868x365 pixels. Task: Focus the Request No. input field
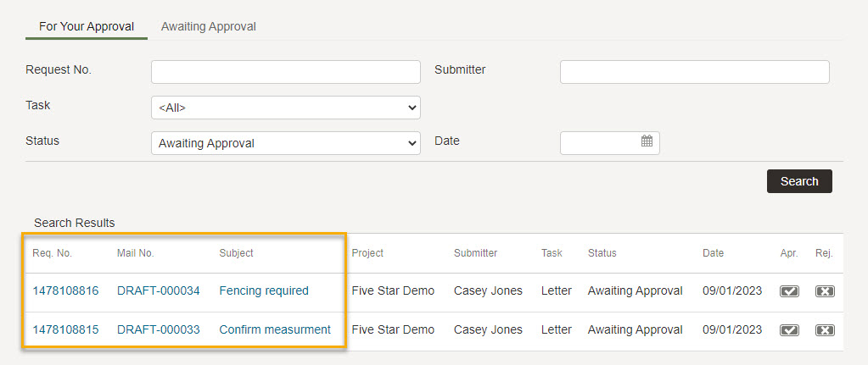pos(286,72)
